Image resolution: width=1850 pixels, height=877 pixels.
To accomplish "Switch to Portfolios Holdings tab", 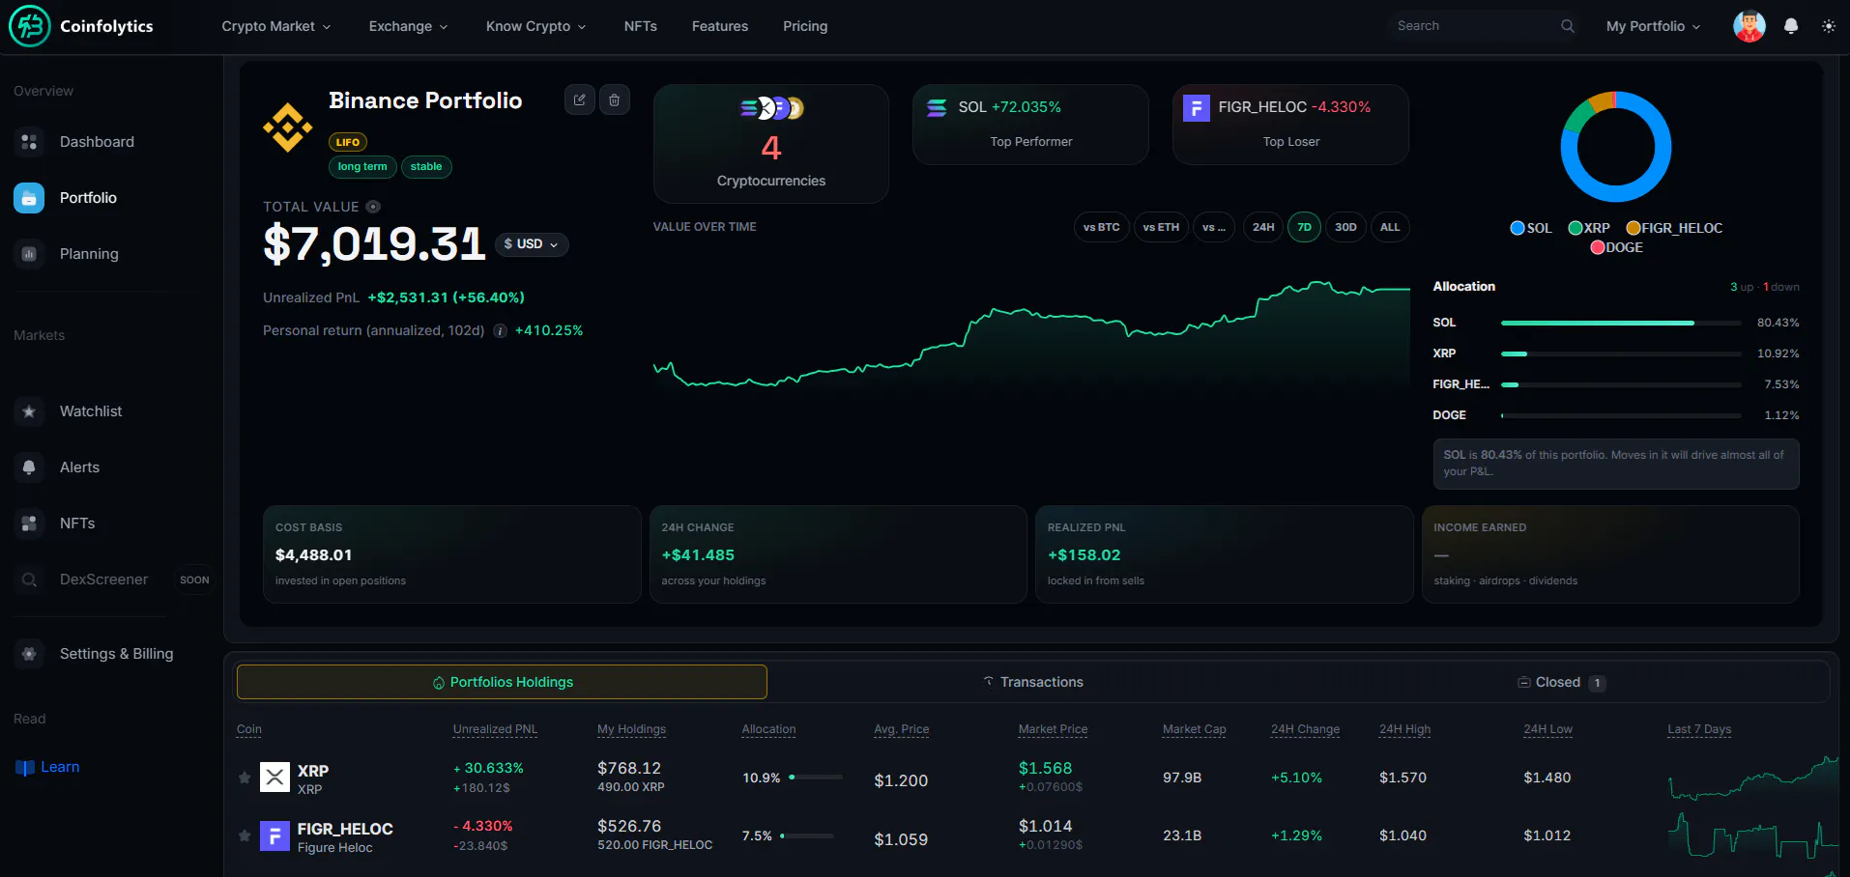I will [502, 682].
